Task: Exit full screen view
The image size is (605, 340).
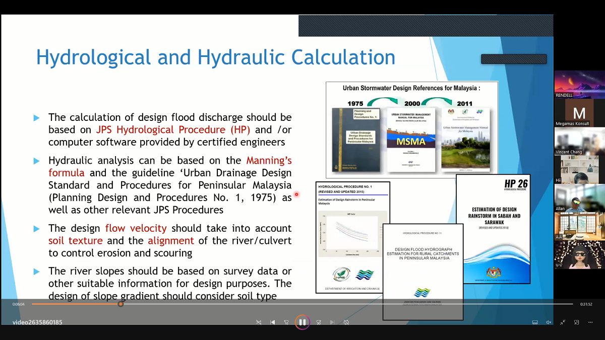Action: pos(563,322)
